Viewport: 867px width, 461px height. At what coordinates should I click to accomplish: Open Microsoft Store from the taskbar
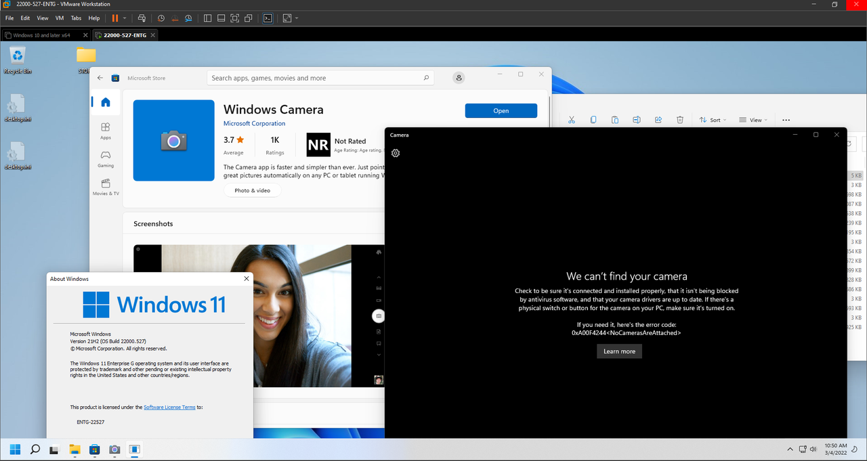(94, 449)
